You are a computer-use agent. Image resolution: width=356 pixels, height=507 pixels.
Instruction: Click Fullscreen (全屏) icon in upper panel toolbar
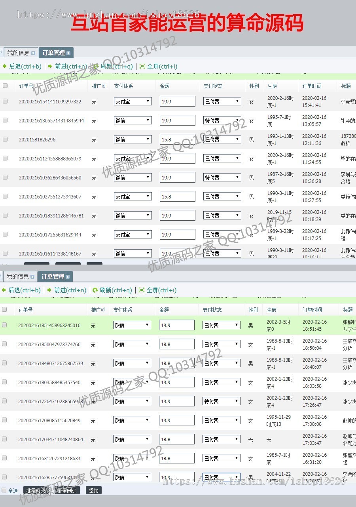coord(142,67)
